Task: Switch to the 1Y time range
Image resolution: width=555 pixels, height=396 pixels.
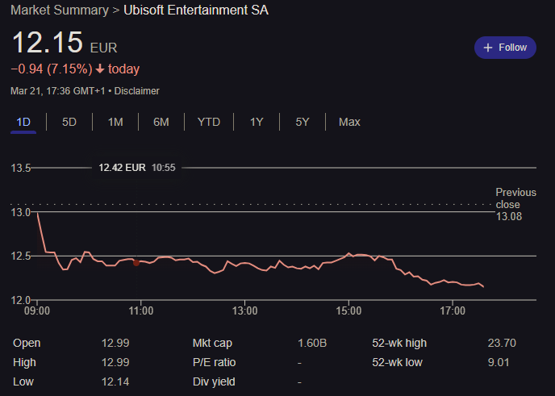Action: pos(257,122)
